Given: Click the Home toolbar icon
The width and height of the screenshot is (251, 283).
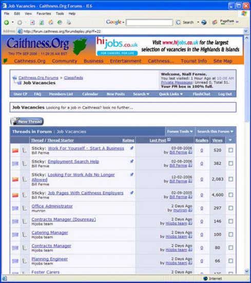Looking at the screenshot, I should point(51,22).
